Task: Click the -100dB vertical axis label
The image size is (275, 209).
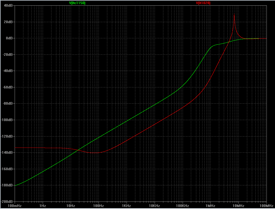Action: click(x=7, y=120)
